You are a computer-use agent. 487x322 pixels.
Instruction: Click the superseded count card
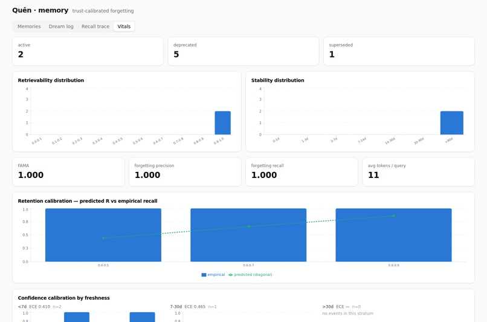pyautogui.click(x=399, y=51)
